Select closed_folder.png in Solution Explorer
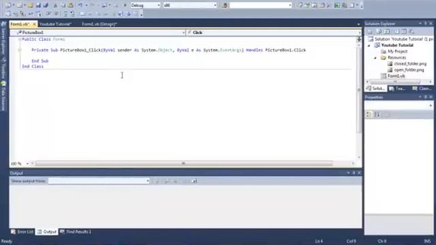 (x=410, y=64)
